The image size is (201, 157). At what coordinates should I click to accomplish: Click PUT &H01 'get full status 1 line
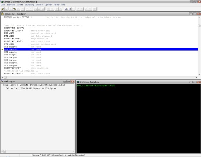point(28,36)
